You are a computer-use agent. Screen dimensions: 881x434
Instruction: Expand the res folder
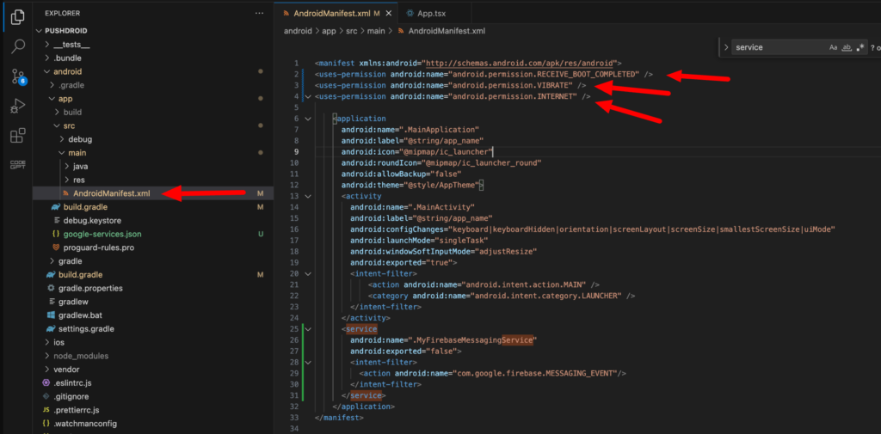tap(66, 180)
